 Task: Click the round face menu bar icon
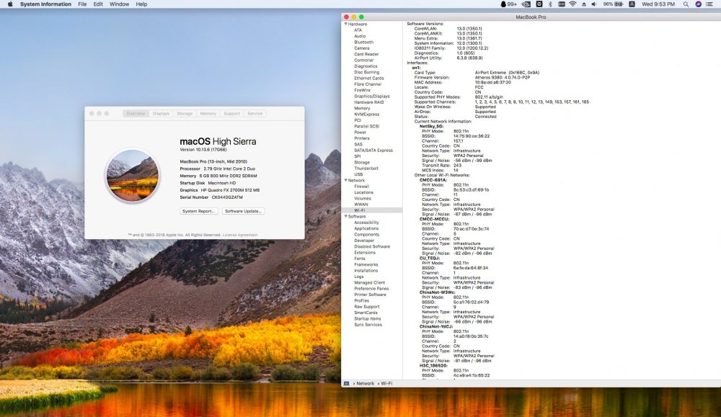coord(539,4)
